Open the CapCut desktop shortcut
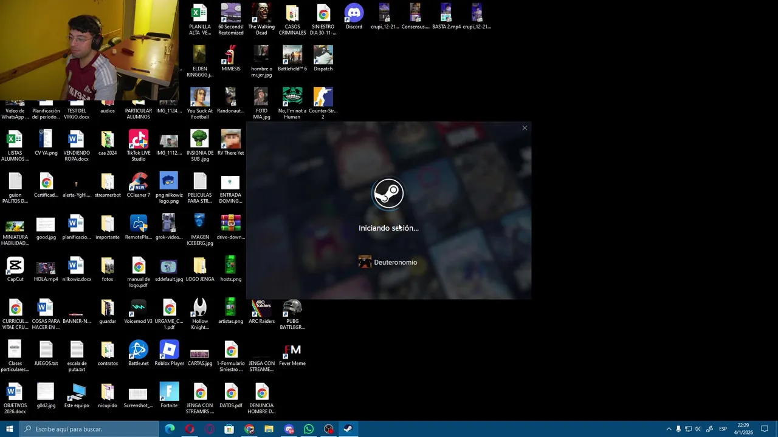This screenshot has width=778, height=437. click(x=15, y=269)
